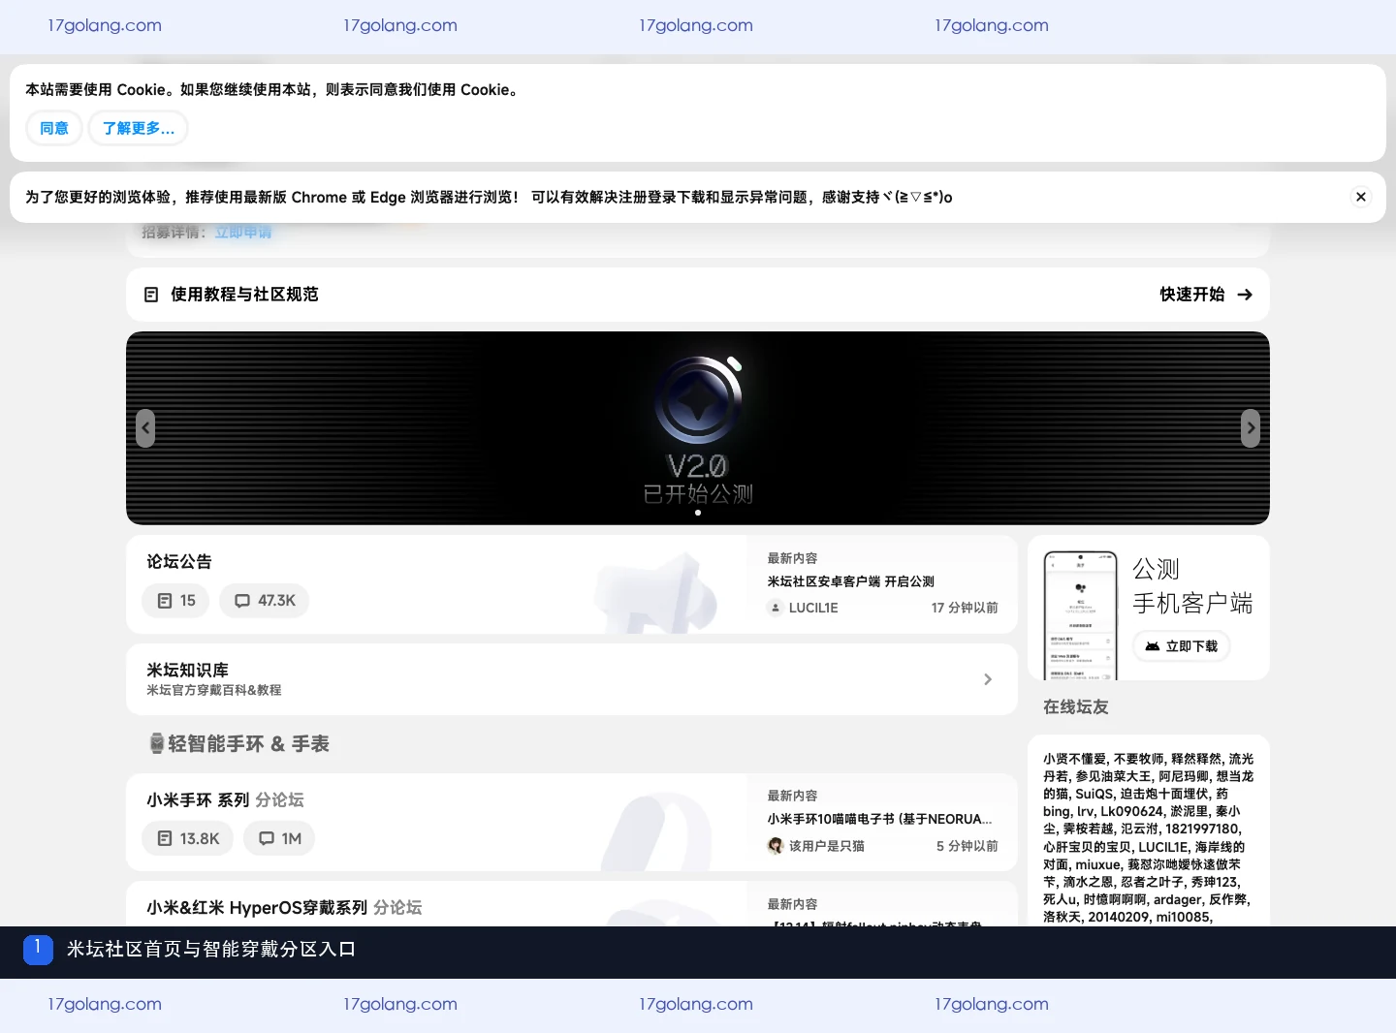Open the 论坛公告 forum section

(179, 562)
